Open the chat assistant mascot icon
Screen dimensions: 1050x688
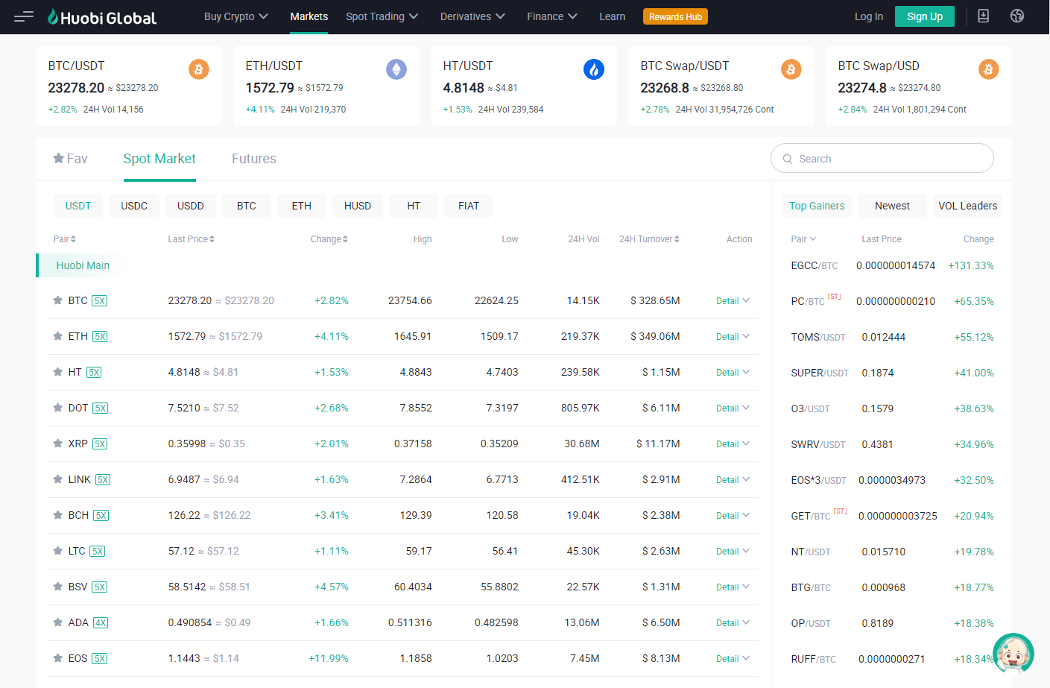1013,654
